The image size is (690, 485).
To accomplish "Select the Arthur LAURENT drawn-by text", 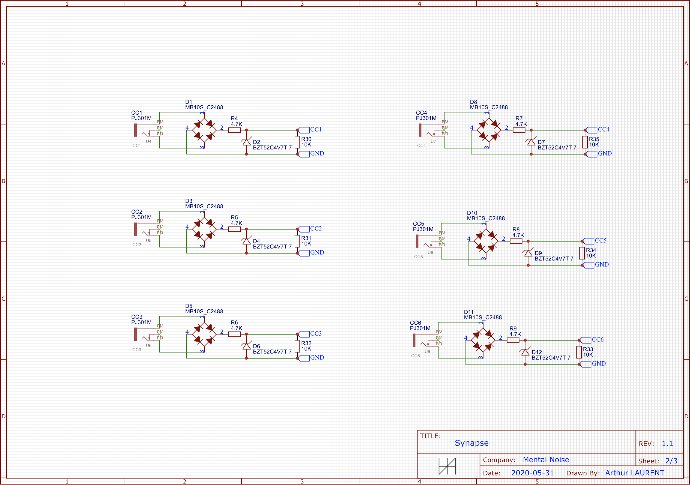I will [x=635, y=473].
